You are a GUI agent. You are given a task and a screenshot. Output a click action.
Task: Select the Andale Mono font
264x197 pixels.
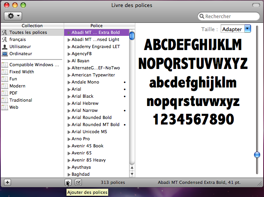[x=85, y=82]
